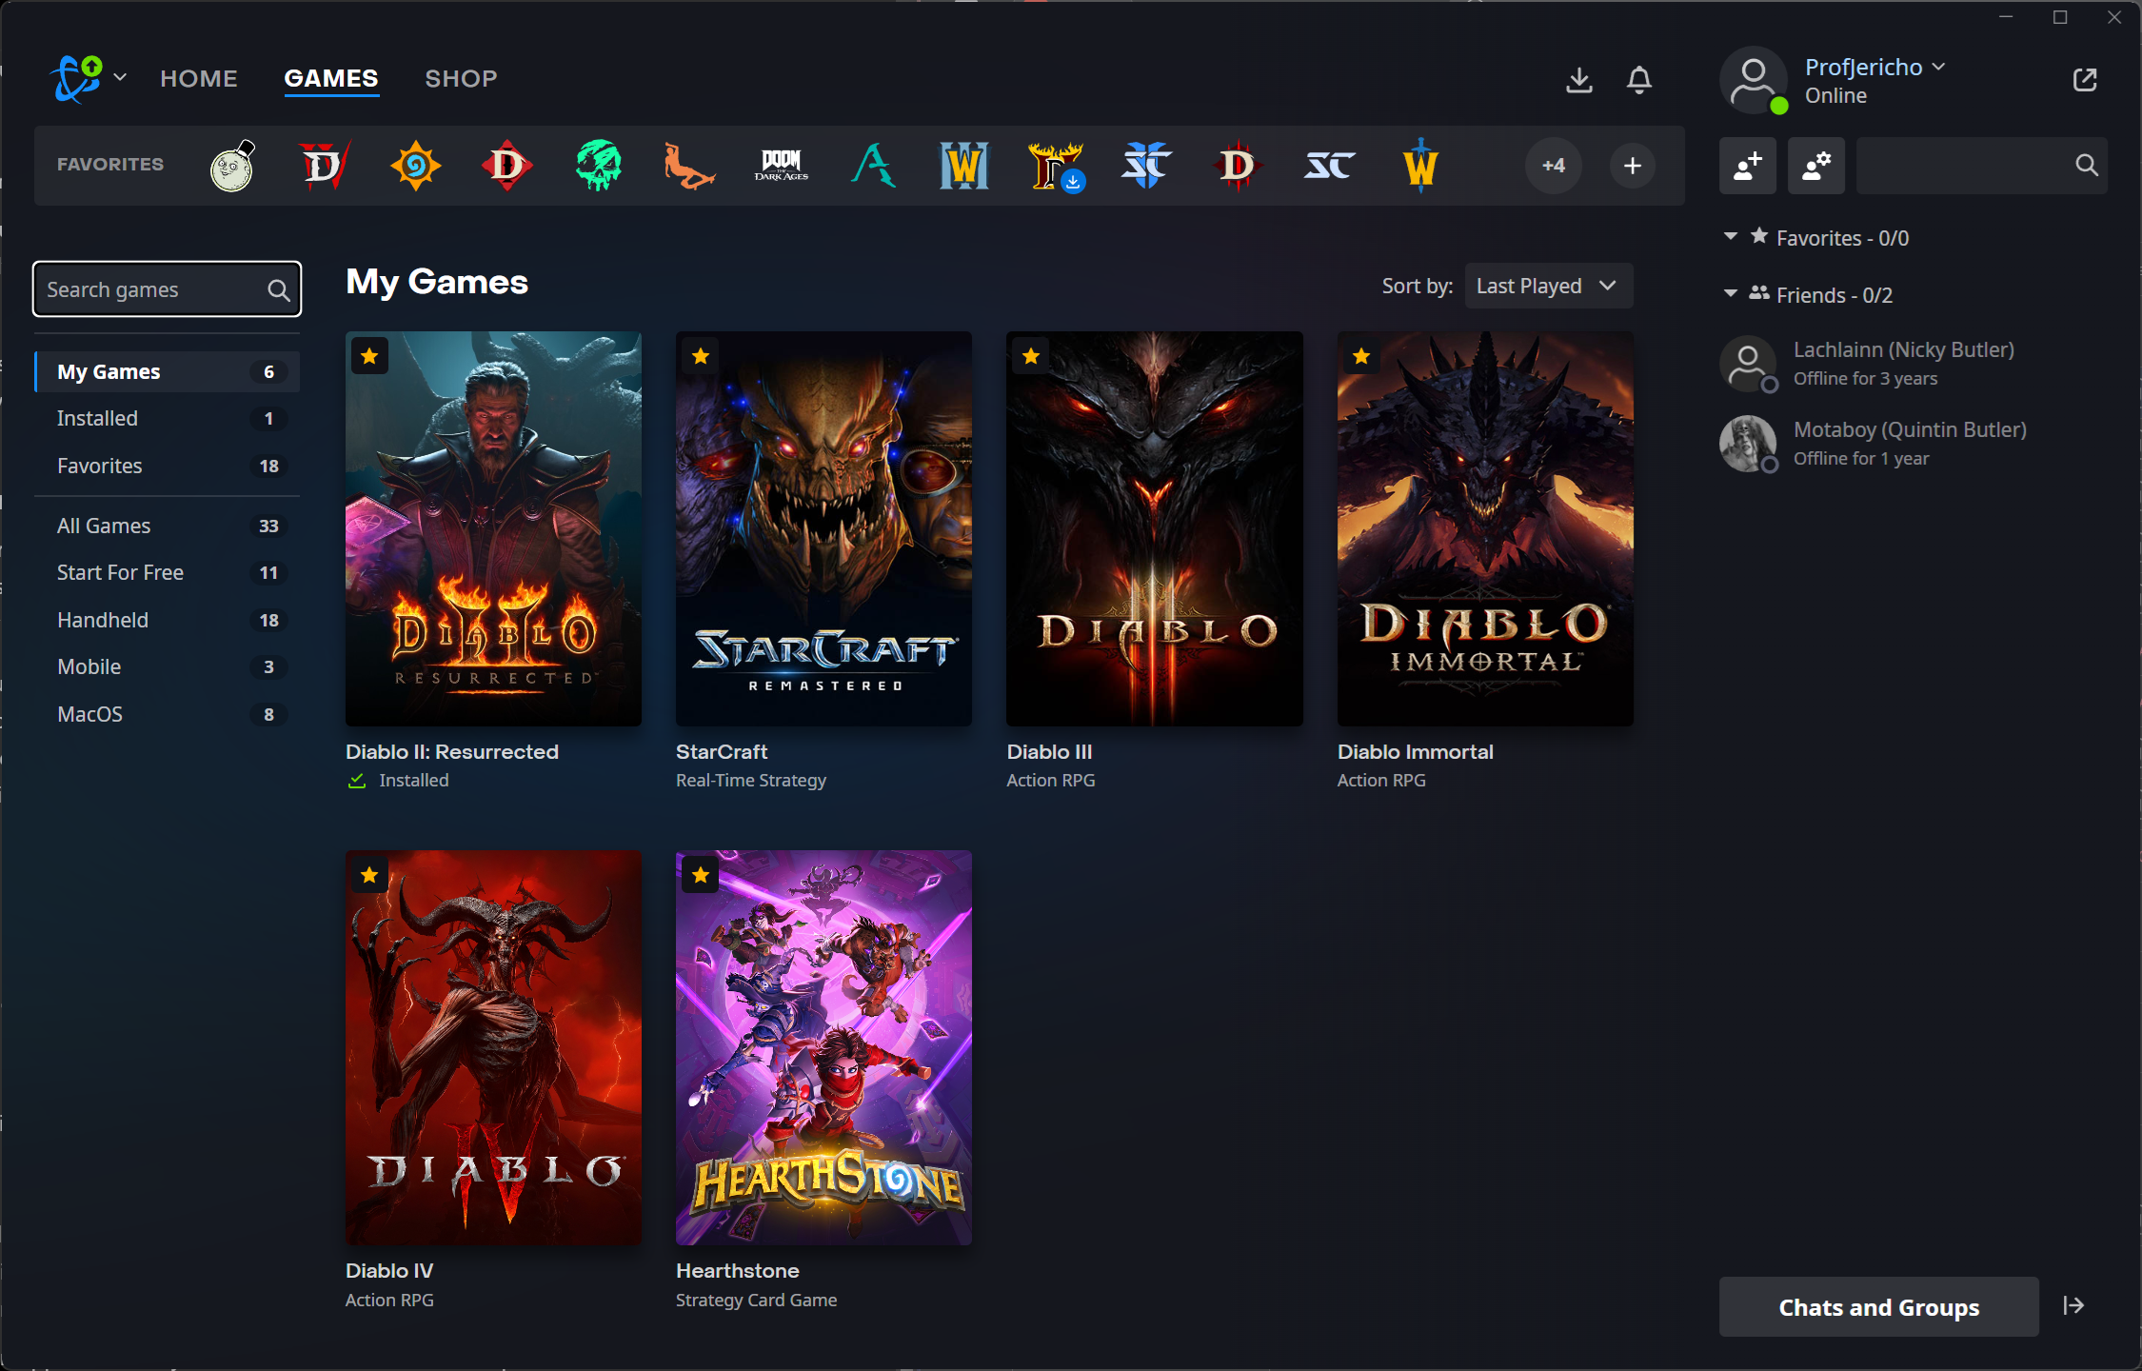This screenshot has width=2142, height=1371.
Task: Unfavorite Diablo II: Resurrected star
Action: [369, 356]
